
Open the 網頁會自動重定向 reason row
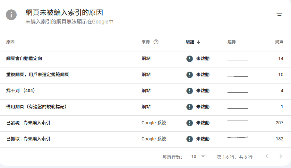point(24,58)
